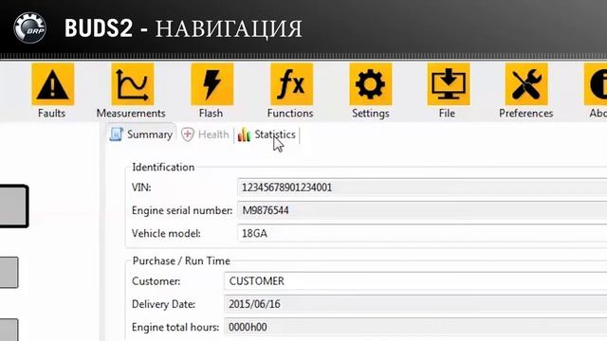Click the Preferences label text
This screenshot has width=607, height=341.
[525, 114]
